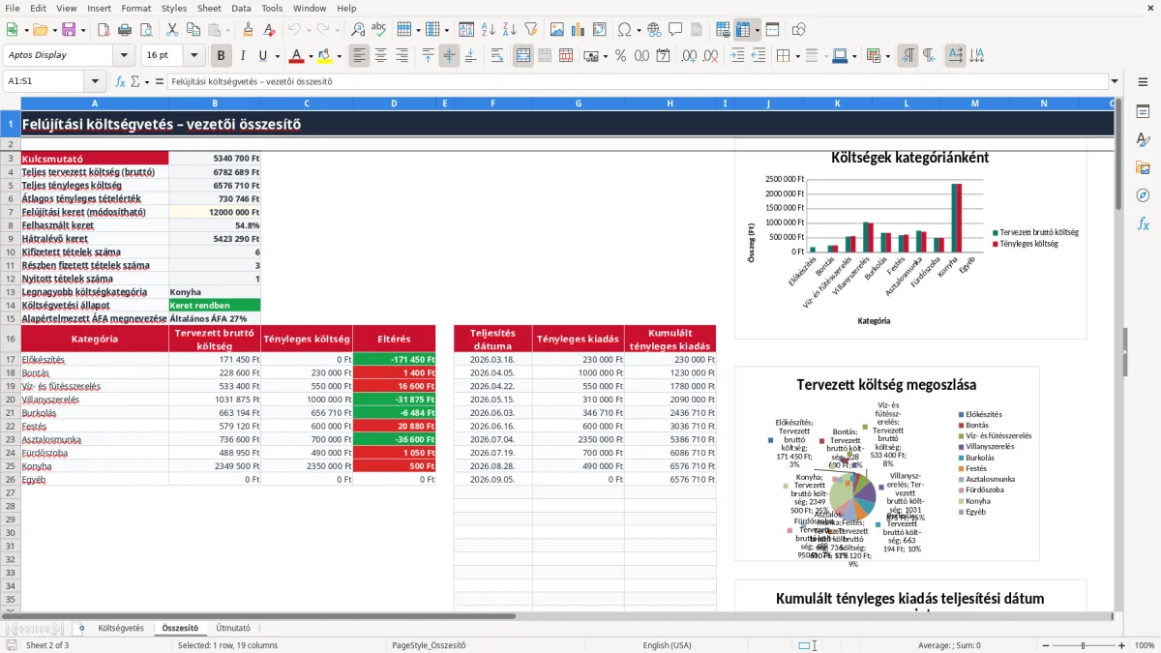Viewport: 1161px width, 653px height.
Task: Toggle merge and center cells
Action: pos(523,56)
